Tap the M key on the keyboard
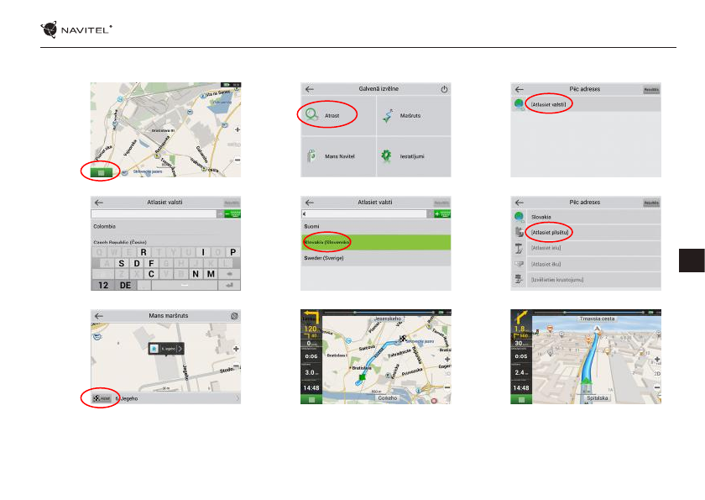 click(211, 274)
